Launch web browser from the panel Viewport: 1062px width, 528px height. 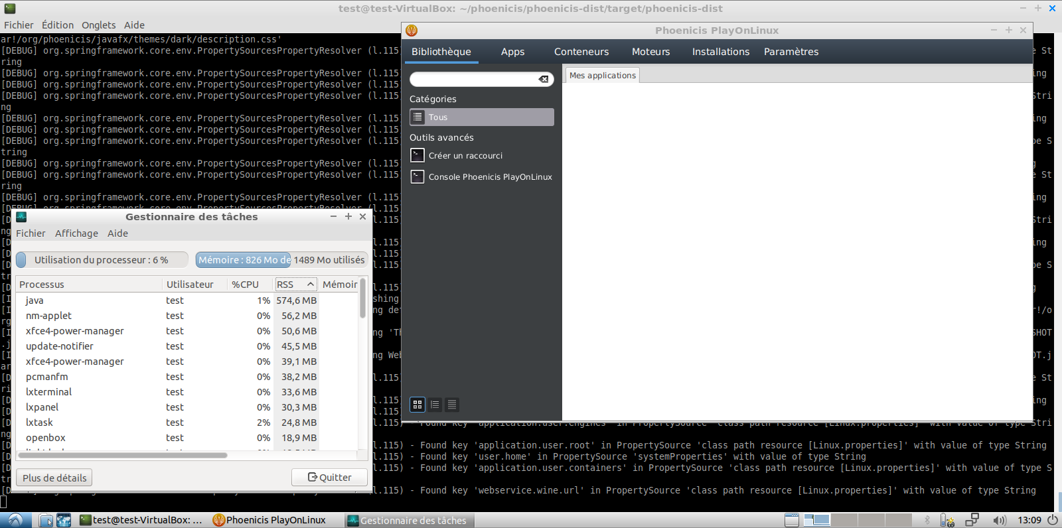click(x=64, y=520)
